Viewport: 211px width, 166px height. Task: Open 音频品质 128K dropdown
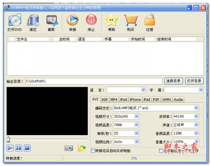196,133
